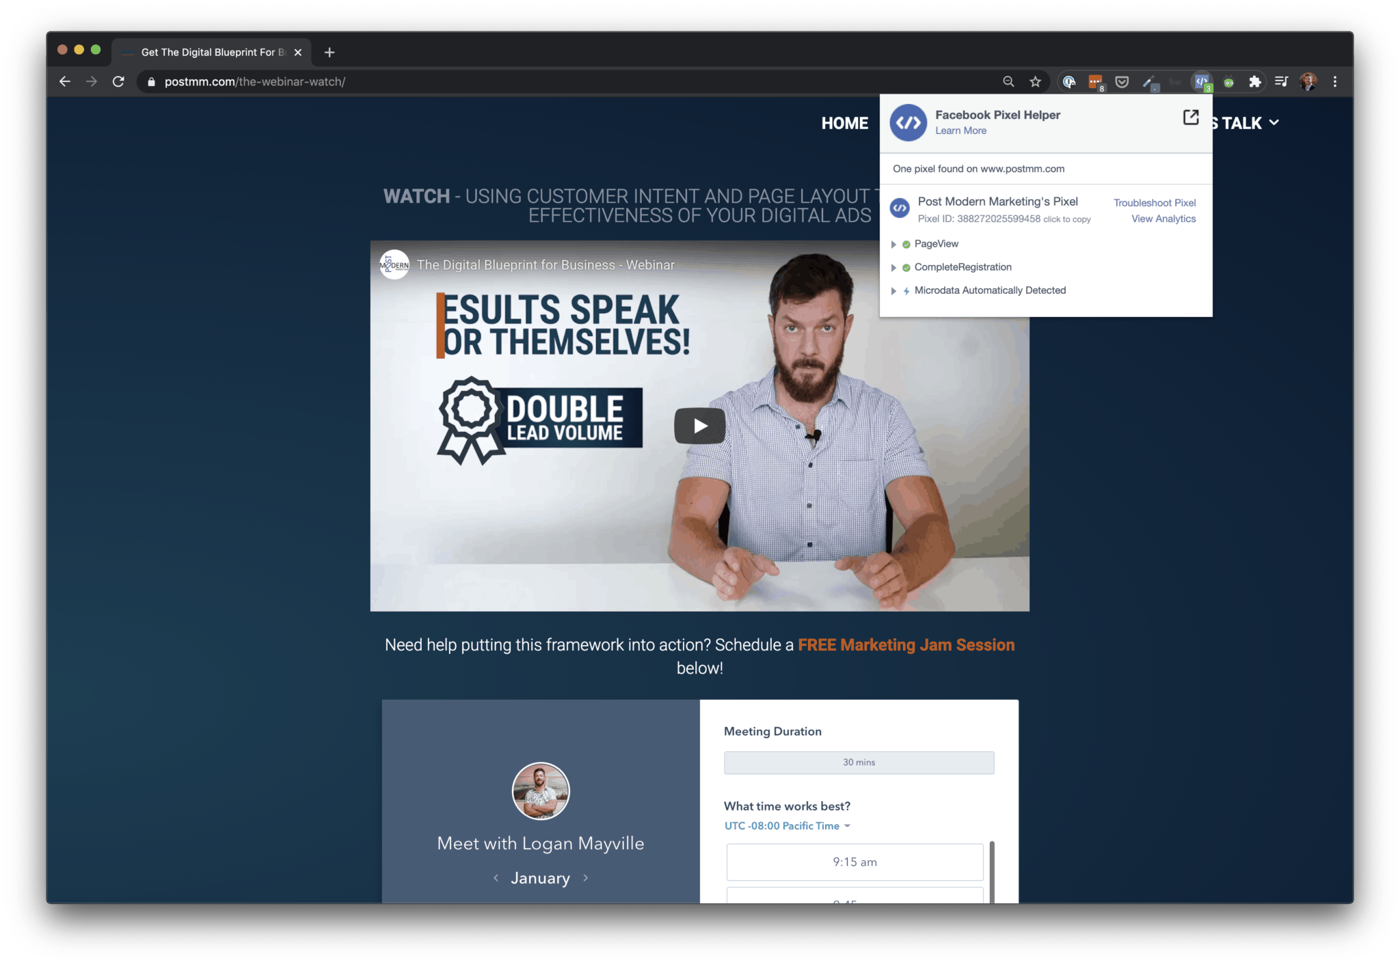Expand the CompleteRegistration event
The image size is (1400, 965).
tap(893, 267)
